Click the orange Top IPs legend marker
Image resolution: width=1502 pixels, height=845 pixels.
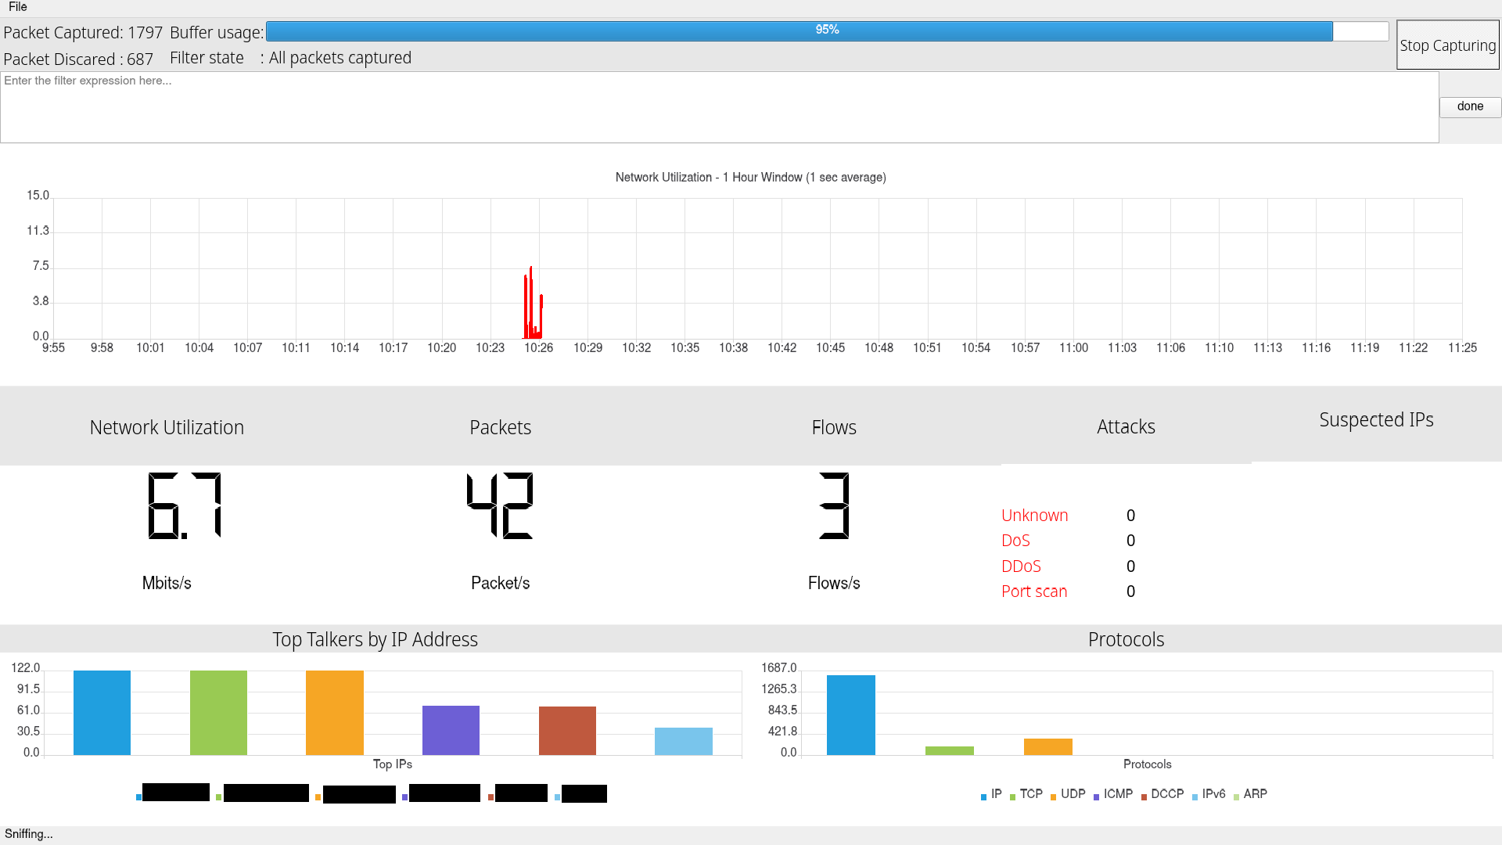[318, 797]
